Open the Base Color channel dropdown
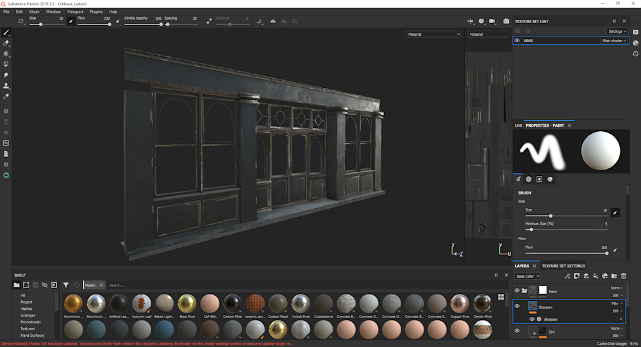 (x=526, y=276)
